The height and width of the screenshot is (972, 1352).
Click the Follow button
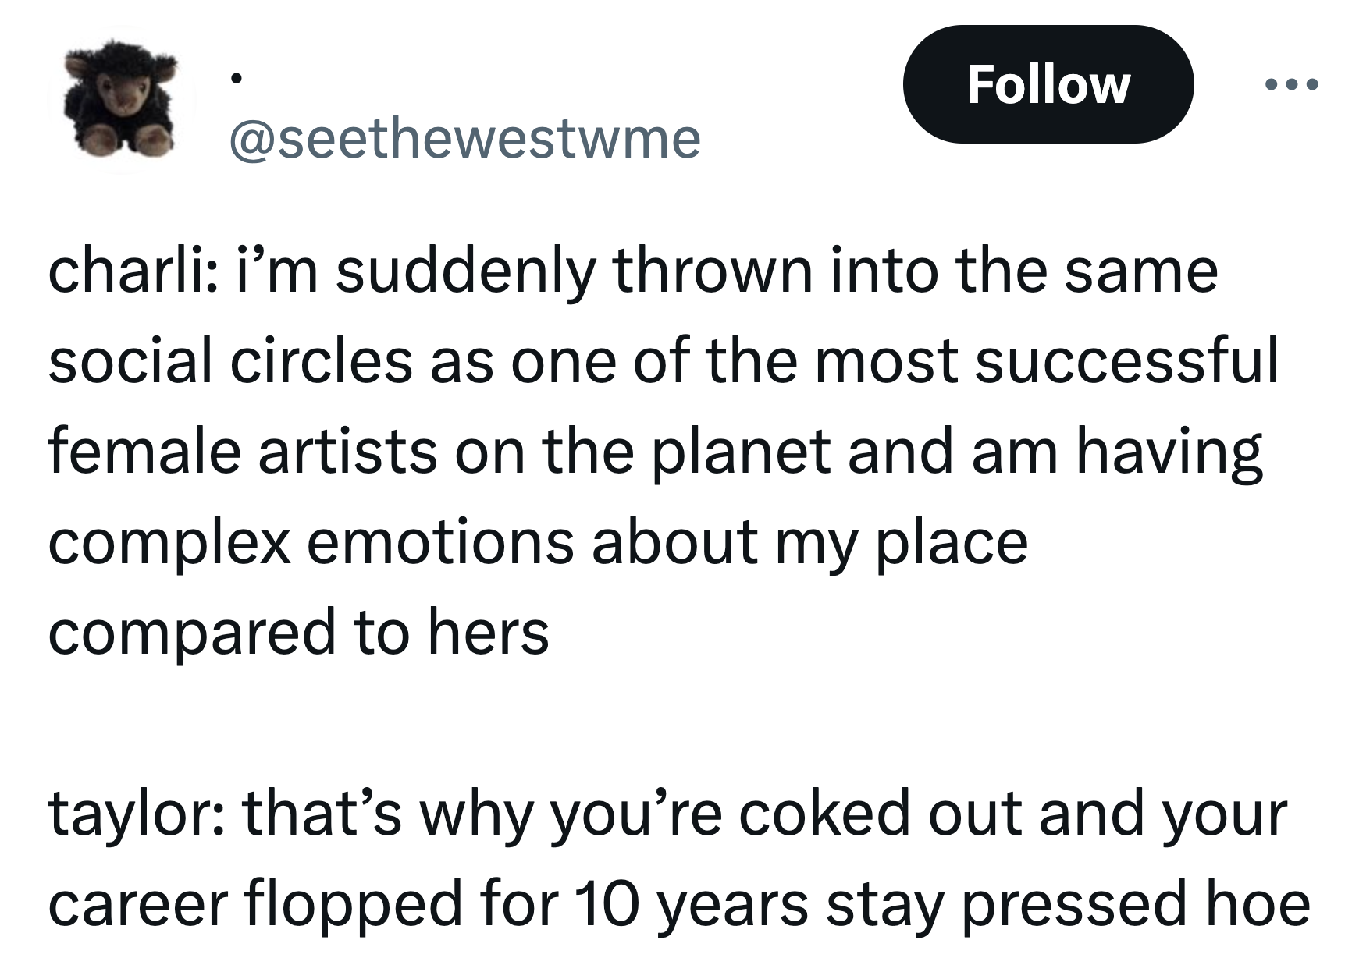(1048, 84)
